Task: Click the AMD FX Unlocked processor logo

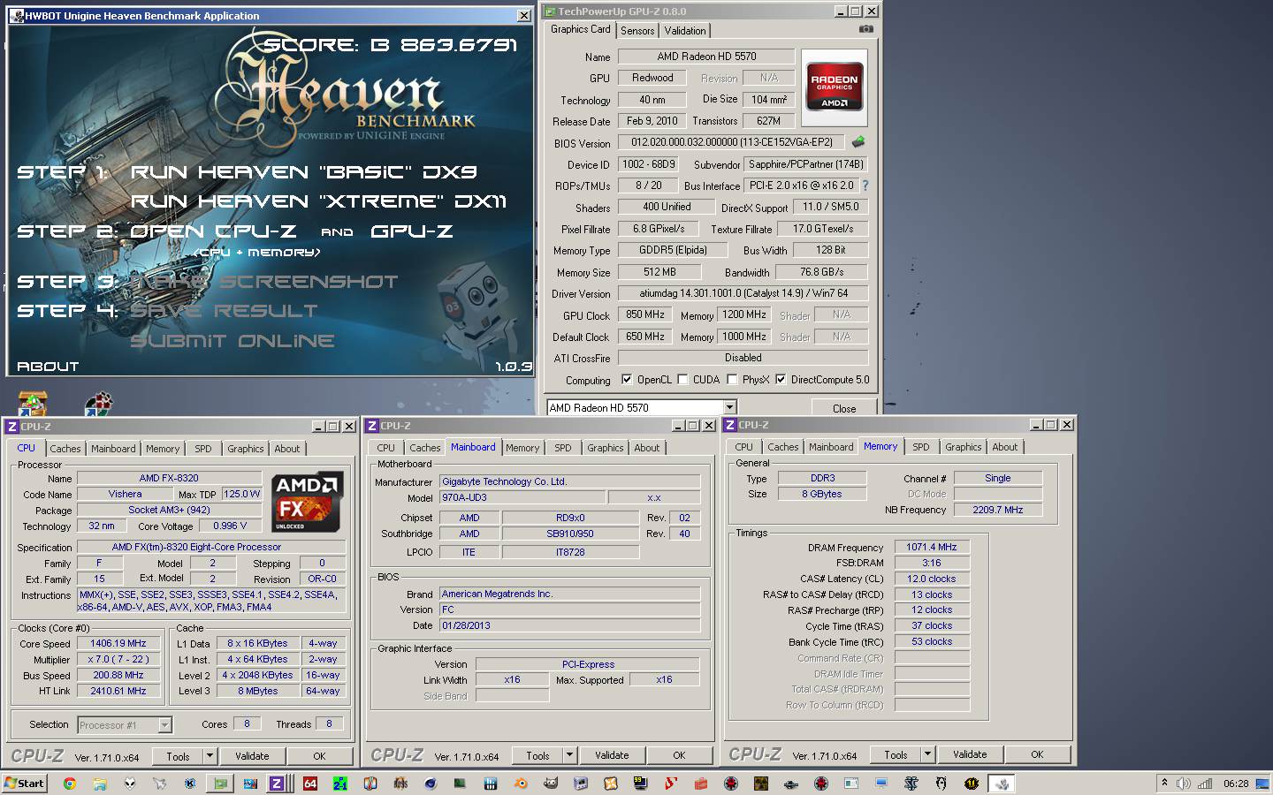Action: 305,502
